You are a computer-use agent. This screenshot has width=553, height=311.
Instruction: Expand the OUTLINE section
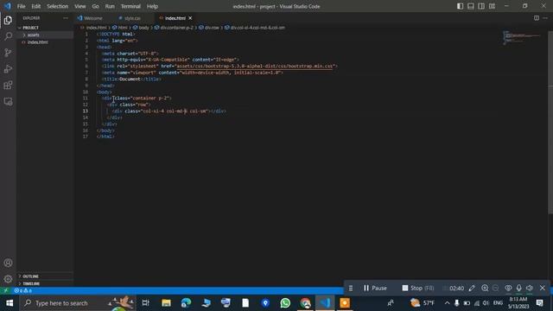(x=45, y=276)
